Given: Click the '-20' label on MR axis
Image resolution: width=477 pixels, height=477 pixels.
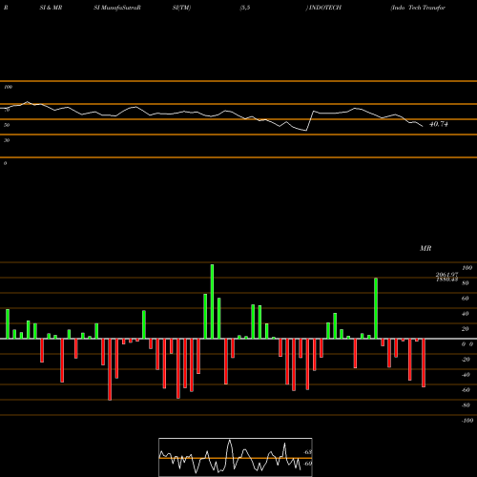Looking at the screenshot, I should click(x=466, y=360).
